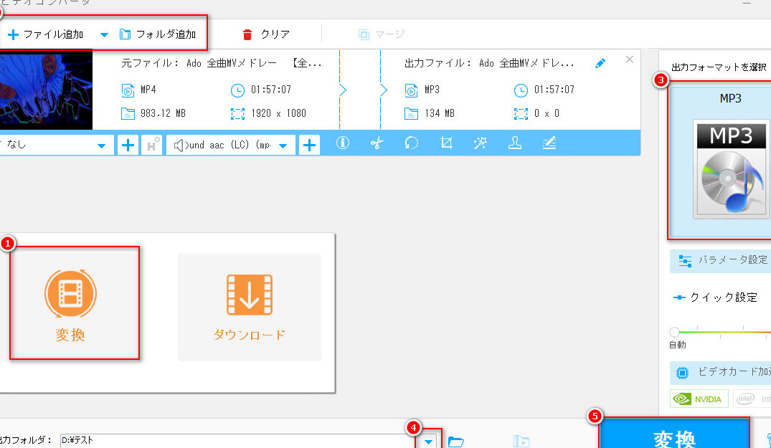Click the 元ファイル source file name text
Viewport: 771px width, 448px height.
pos(222,63)
